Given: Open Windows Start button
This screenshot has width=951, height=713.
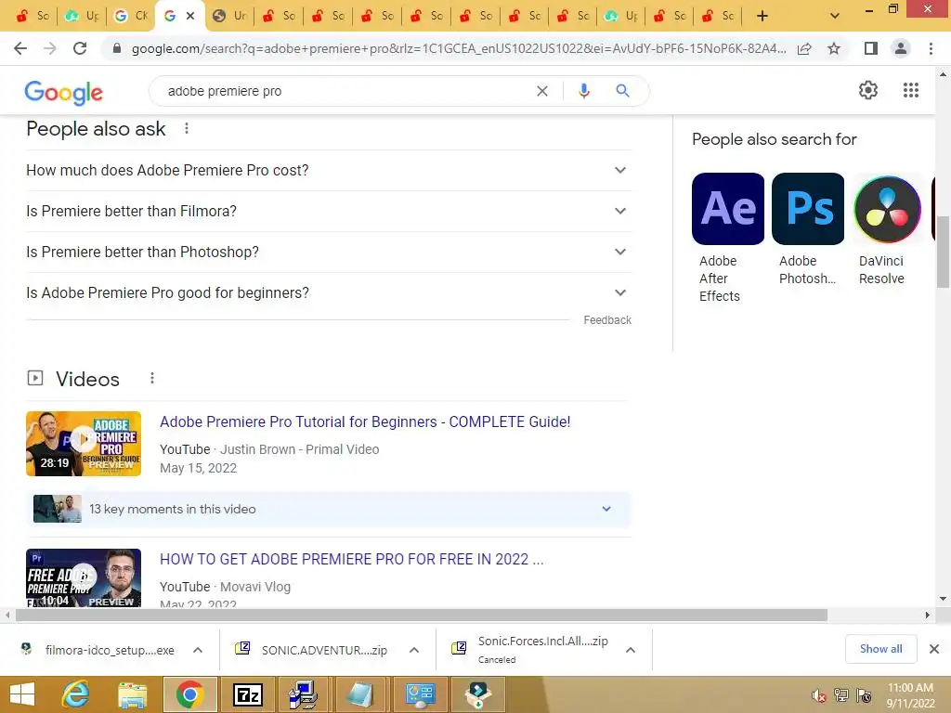Looking at the screenshot, I should pyautogui.click(x=22, y=694).
